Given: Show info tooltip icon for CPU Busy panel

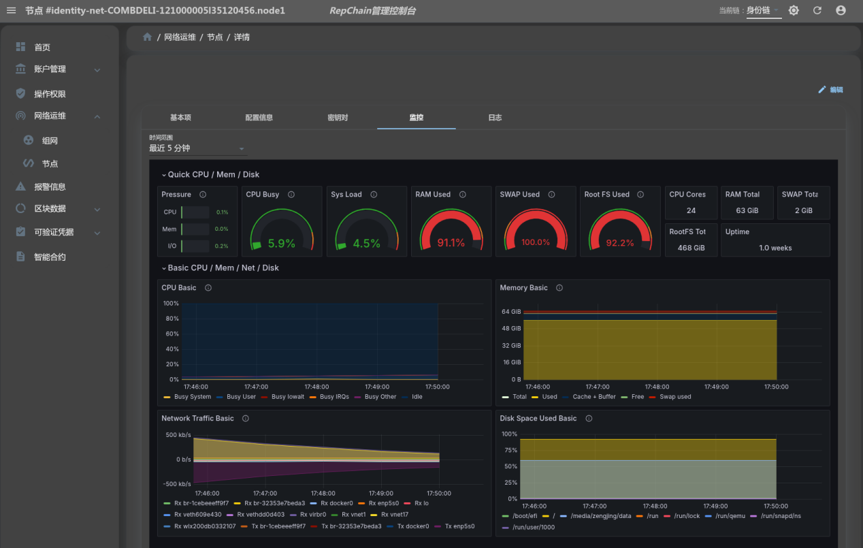Looking at the screenshot, I should [x=291, y=195].
